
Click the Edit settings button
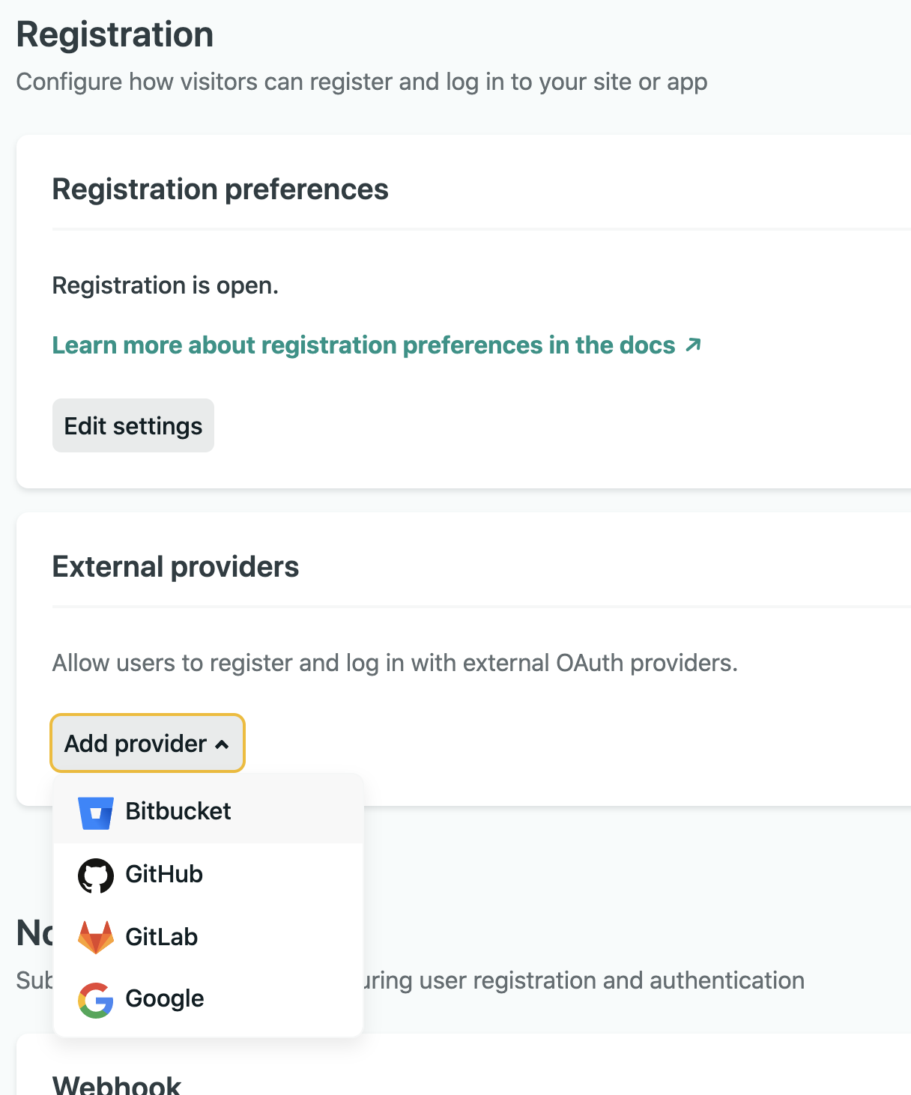(133, 425)
